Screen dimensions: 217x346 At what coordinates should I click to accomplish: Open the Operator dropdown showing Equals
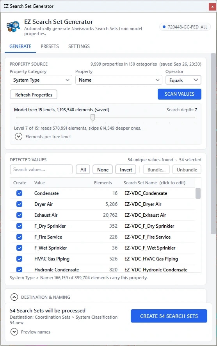coord(183,80)
